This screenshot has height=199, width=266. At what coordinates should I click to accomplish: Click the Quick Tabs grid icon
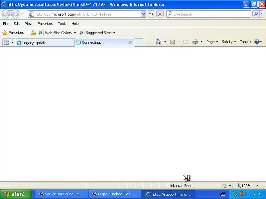[x=6, y=43]
